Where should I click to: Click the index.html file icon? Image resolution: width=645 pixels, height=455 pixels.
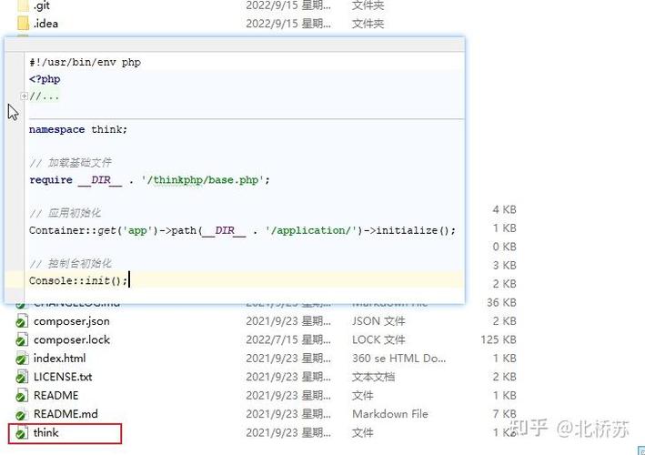pos(22,359)
